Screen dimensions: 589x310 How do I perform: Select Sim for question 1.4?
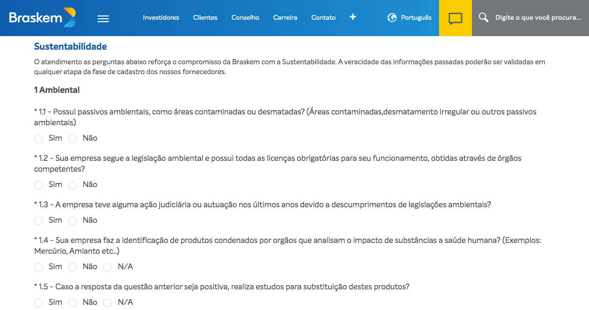(39, 267)
